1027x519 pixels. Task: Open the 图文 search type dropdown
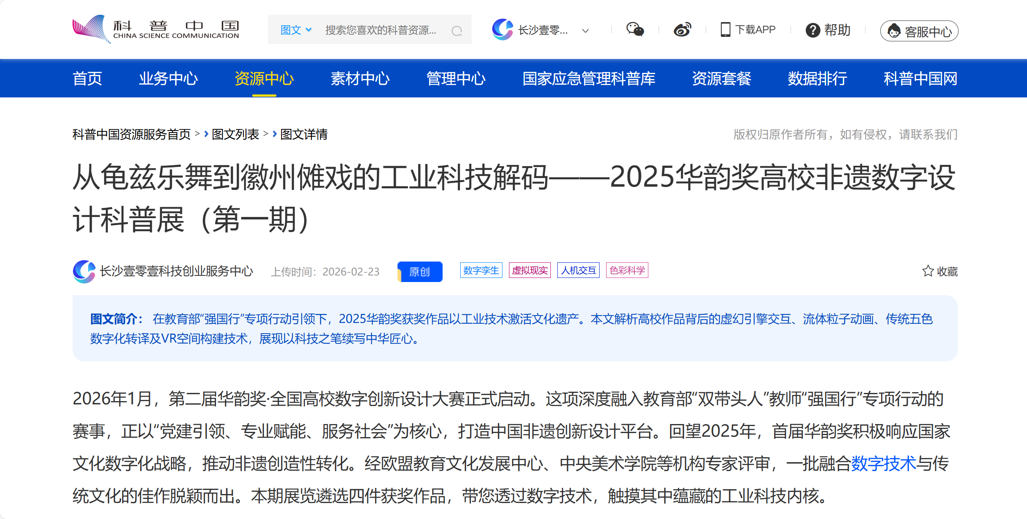[296, 30]
